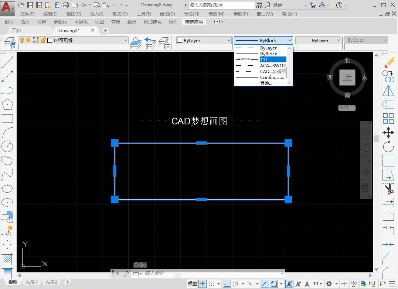Select the Construction line tool
The image size is (398, 289).
click(x=7, y=76)
